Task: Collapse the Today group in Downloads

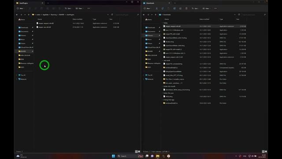Action: pos(163,23)
